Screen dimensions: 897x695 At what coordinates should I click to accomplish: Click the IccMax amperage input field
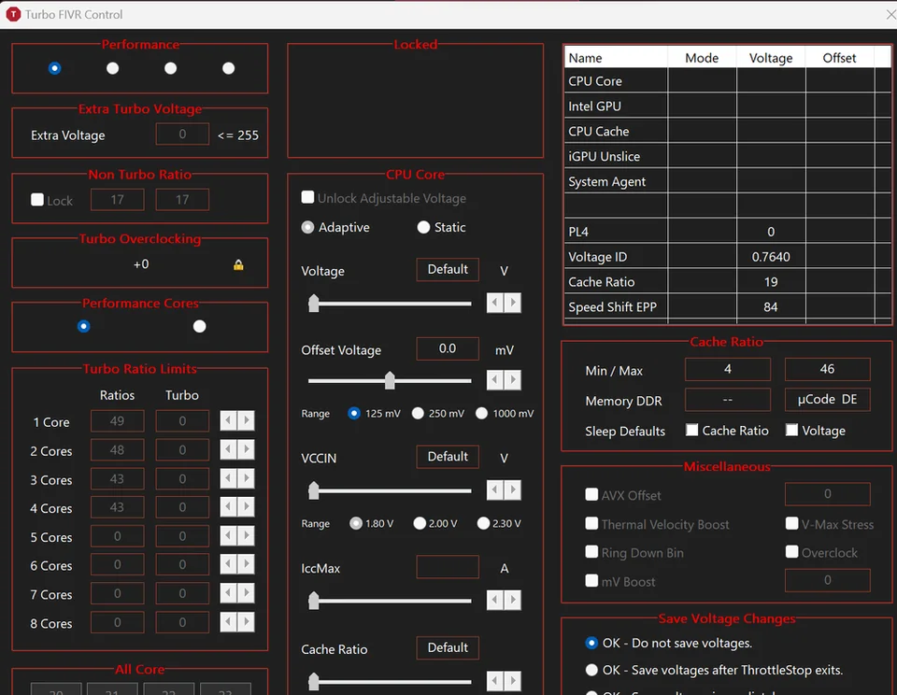[448, 567]
